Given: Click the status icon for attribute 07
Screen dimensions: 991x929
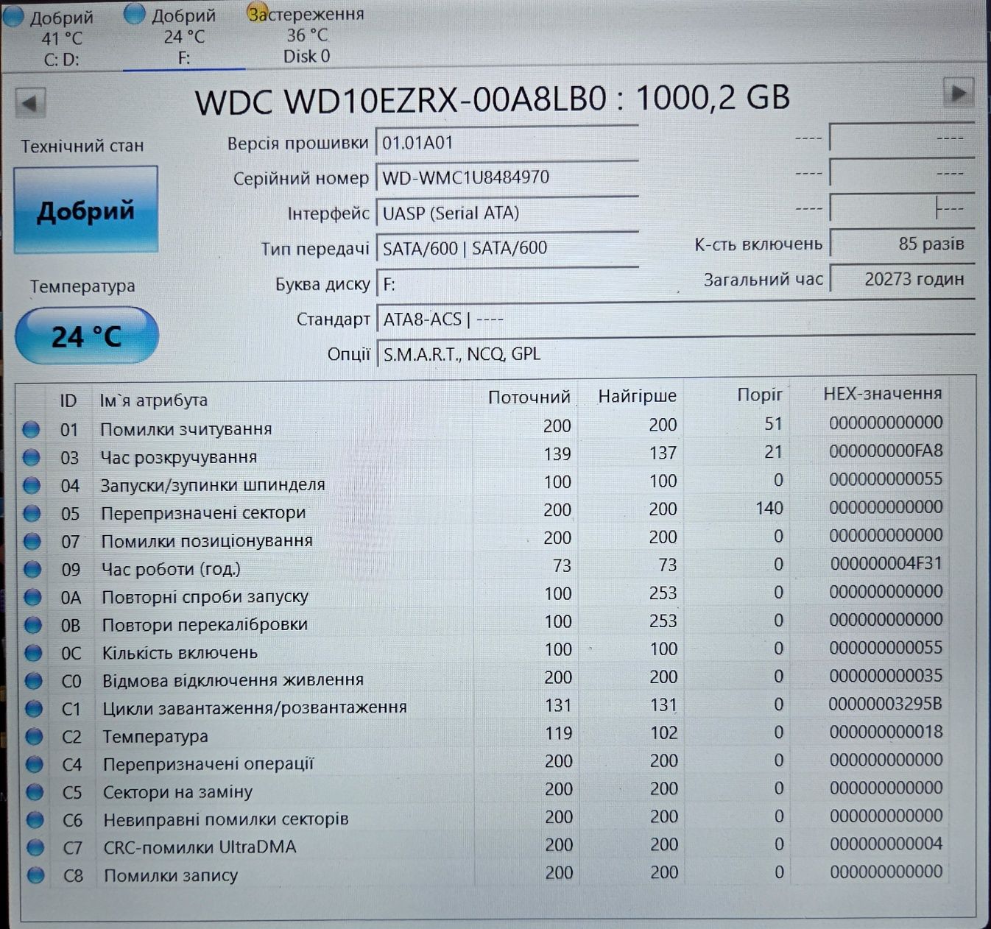Looking at the screenshot, I should [x=32, y=541].
